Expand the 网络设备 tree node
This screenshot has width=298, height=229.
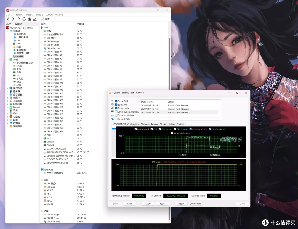pos(8,104)
